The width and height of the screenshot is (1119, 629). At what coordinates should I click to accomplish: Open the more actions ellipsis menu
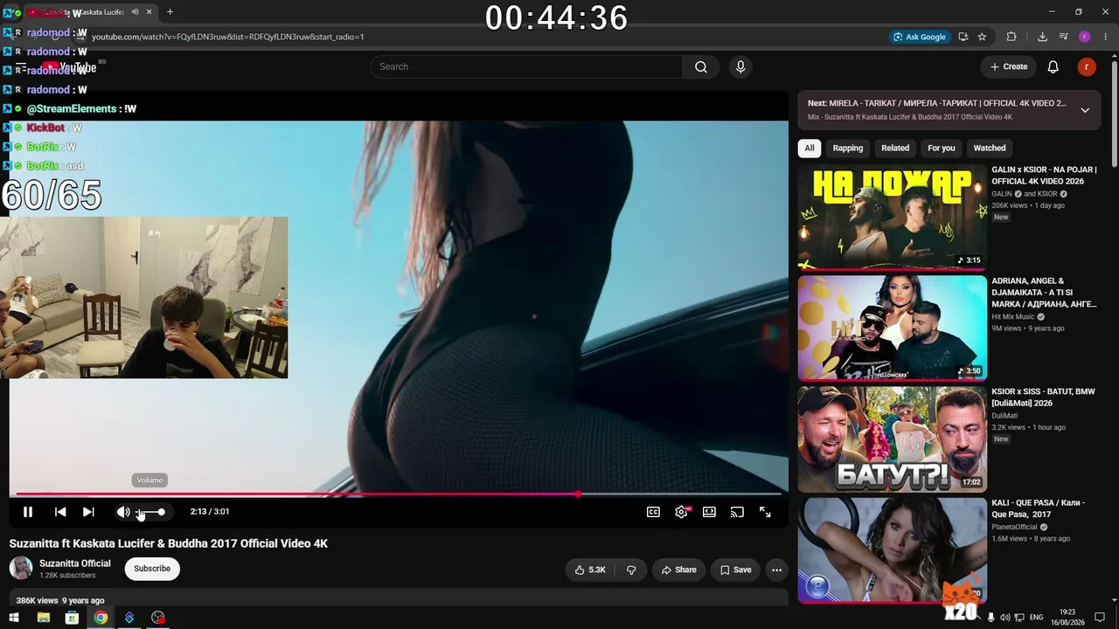click(776, 570)
